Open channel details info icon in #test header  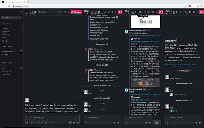click(x=96, y=12)
